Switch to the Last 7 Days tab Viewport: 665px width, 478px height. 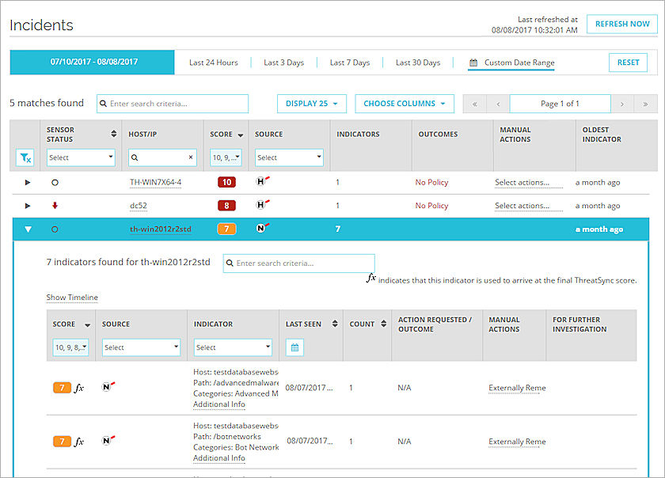click(x=349, y=62)
